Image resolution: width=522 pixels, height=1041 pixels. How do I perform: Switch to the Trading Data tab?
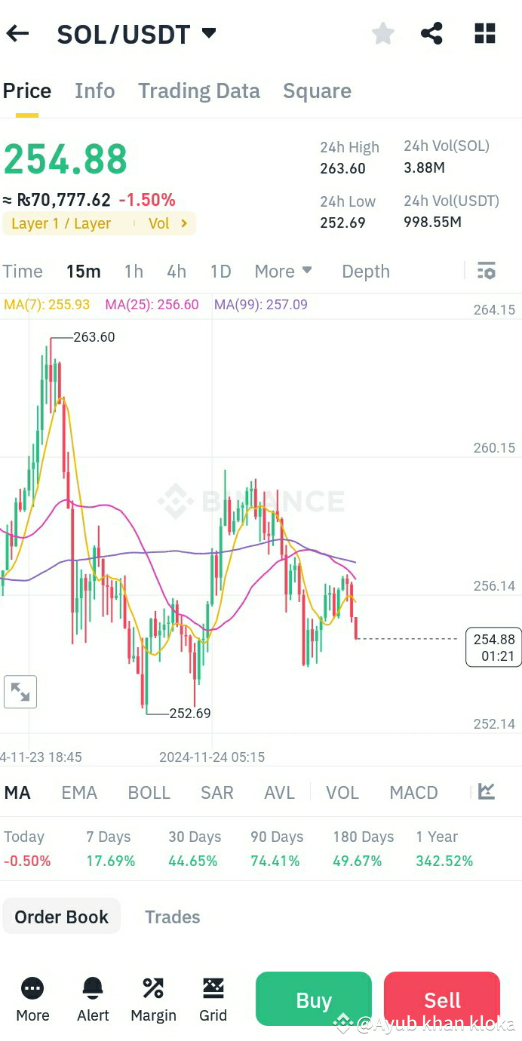click(x=198, y=91)
